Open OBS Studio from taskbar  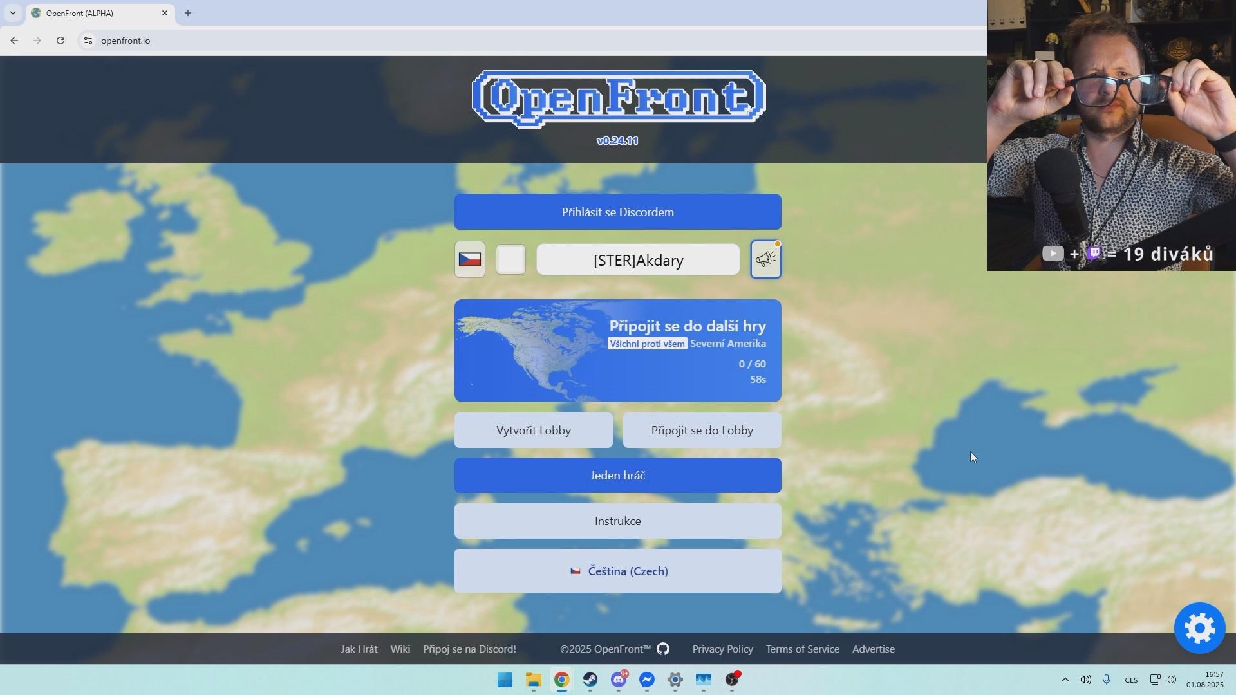(732, 680)
